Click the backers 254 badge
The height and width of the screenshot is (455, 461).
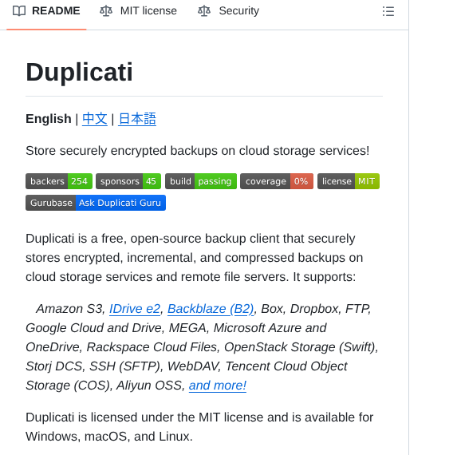click(59, 181)
